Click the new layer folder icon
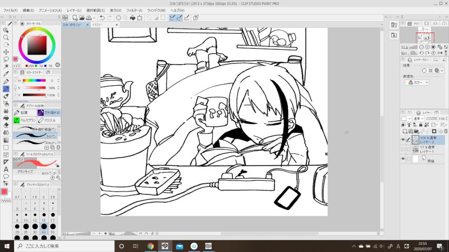The image size is (449, 252). point(416,132)
